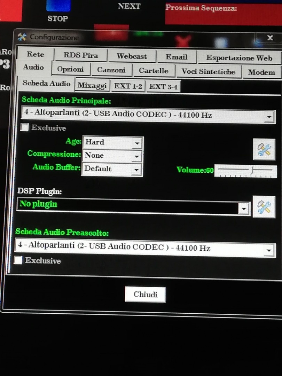The width and height of the screenshot is (282, 376).
Task: Open DSP Plugin settings tools icon
Action: click(x=264, y=207)
